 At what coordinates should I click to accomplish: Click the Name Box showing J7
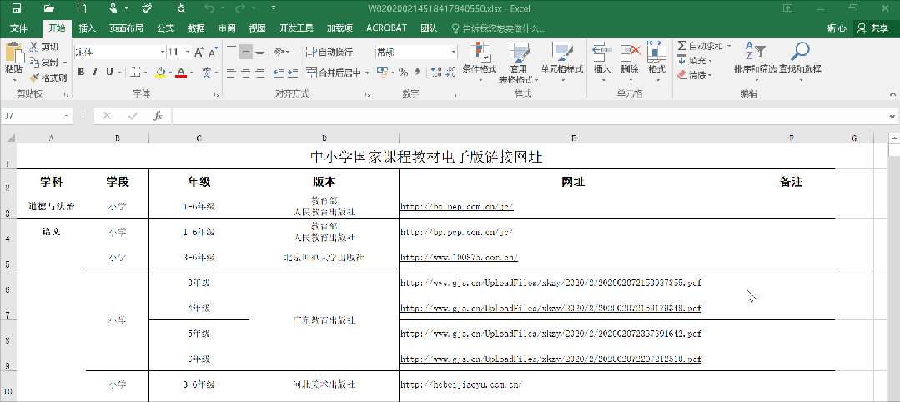point(33,116)
